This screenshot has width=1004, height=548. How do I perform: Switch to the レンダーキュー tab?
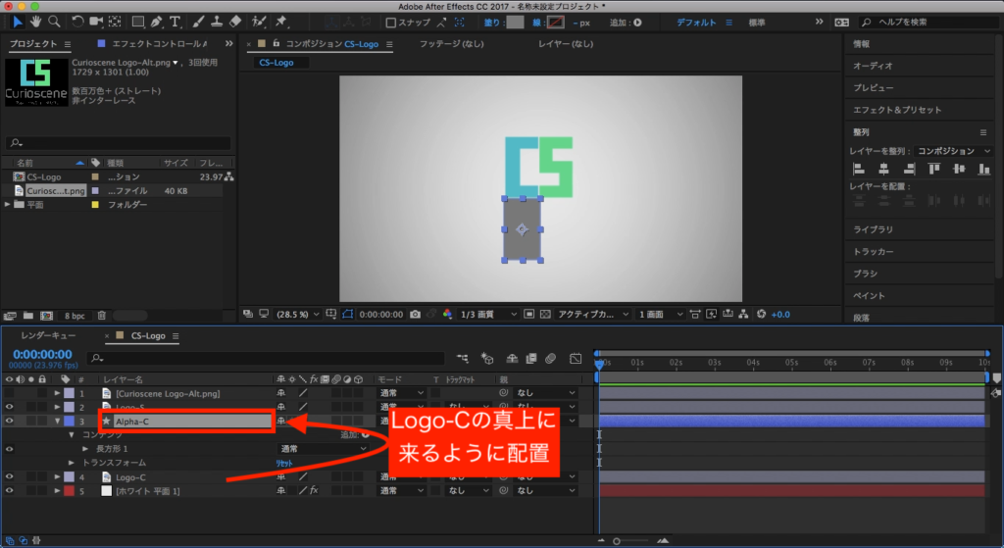pos(50,336)
